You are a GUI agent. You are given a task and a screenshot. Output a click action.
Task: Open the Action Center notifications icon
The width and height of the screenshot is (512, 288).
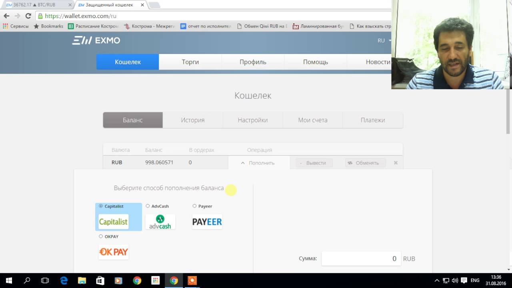pyautogui.click(x=464, y=280)
